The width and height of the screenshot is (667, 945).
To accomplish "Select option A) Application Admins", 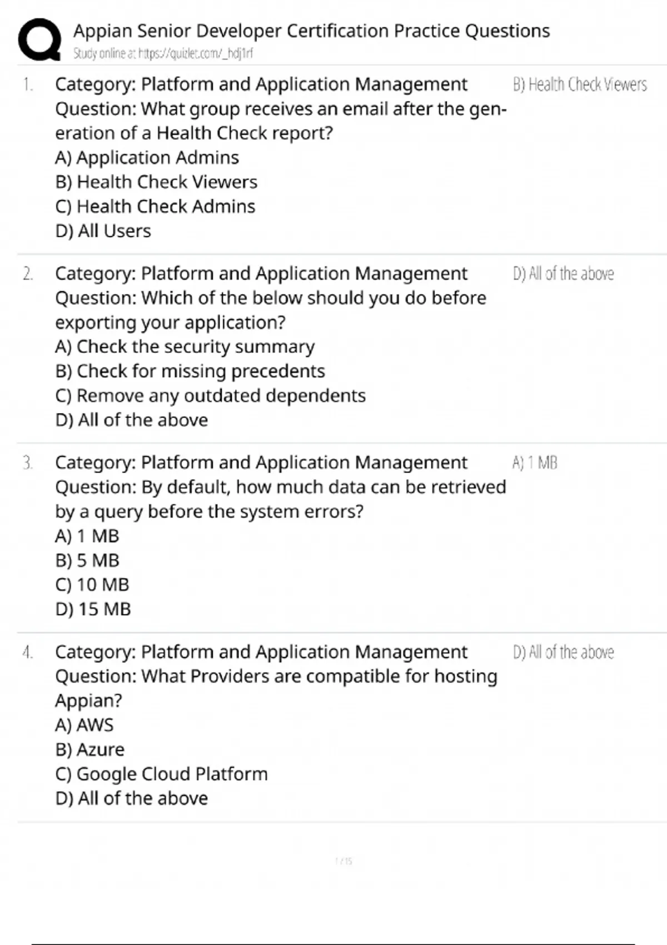I will click(147, 158).
